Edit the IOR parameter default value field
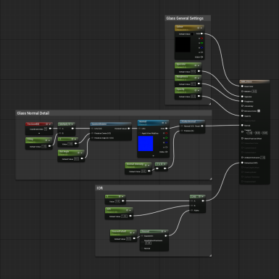 124,217
